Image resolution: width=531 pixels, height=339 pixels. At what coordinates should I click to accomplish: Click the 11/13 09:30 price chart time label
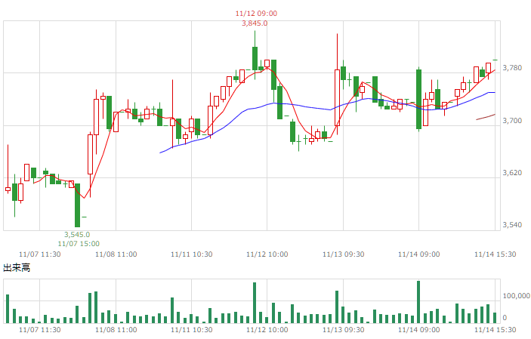[x=344, y=254]
